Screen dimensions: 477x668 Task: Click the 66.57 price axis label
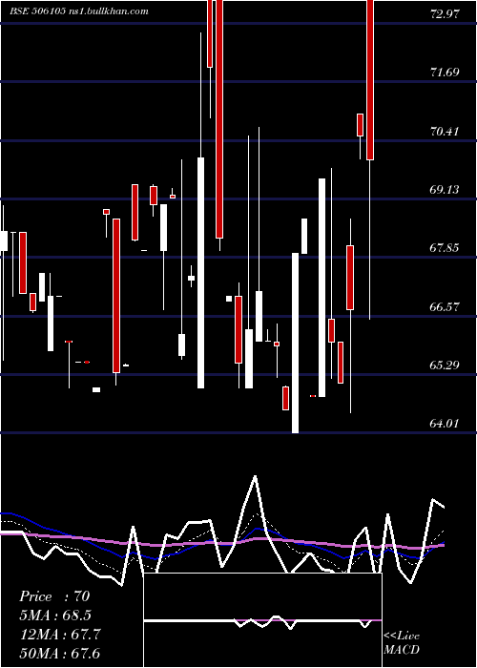click(x=446, y=306)
